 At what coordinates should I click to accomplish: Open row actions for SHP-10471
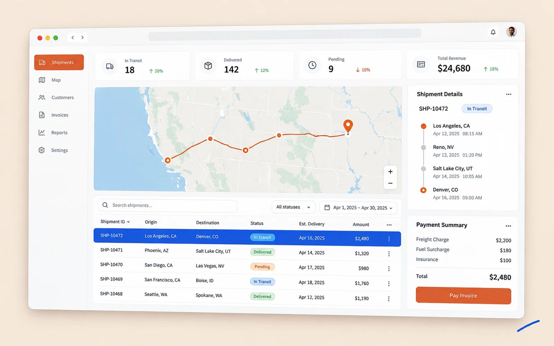pyautogui.click(x=389, y=254)
